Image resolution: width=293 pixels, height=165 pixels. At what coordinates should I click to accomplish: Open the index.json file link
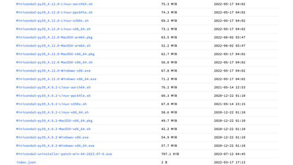[x=26, y=162]
